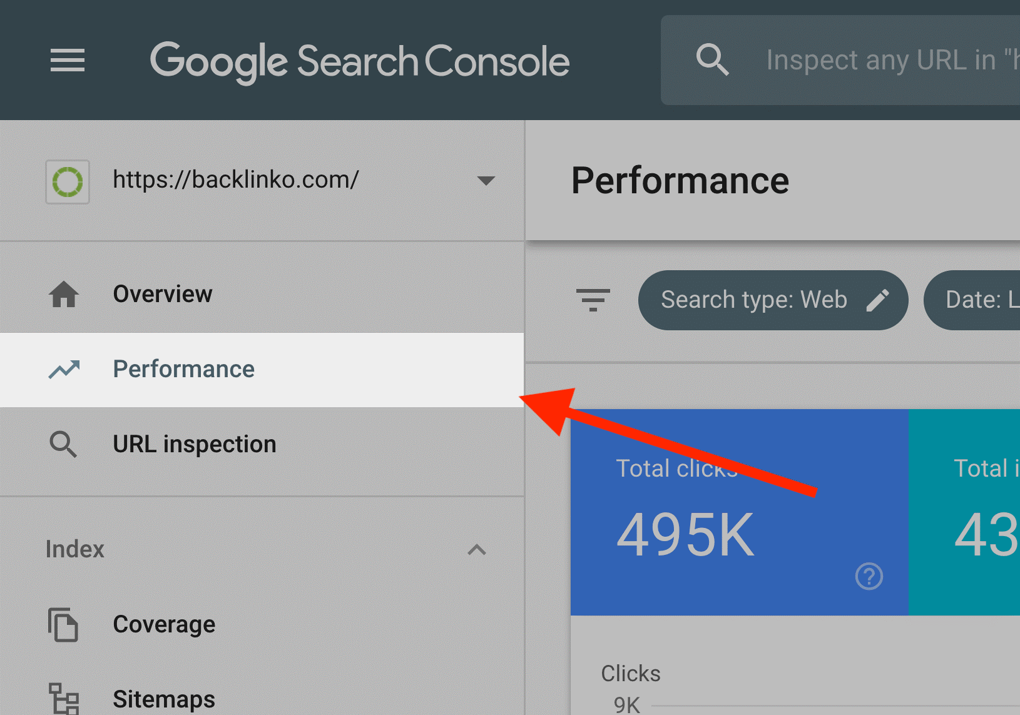Click the filter lines icon
The image size is (1020, 715).
click(593, 300)
